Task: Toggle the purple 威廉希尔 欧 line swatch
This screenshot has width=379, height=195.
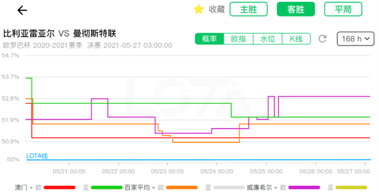Action: [304, 187]
